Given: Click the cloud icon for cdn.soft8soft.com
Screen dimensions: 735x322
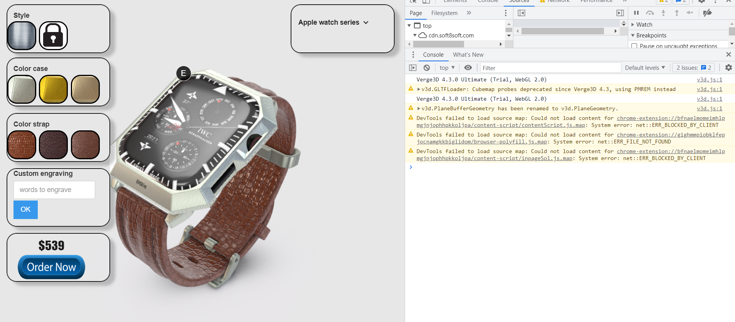Looking at the screenshot, I should pyautogui.click(x=423, y=35).
